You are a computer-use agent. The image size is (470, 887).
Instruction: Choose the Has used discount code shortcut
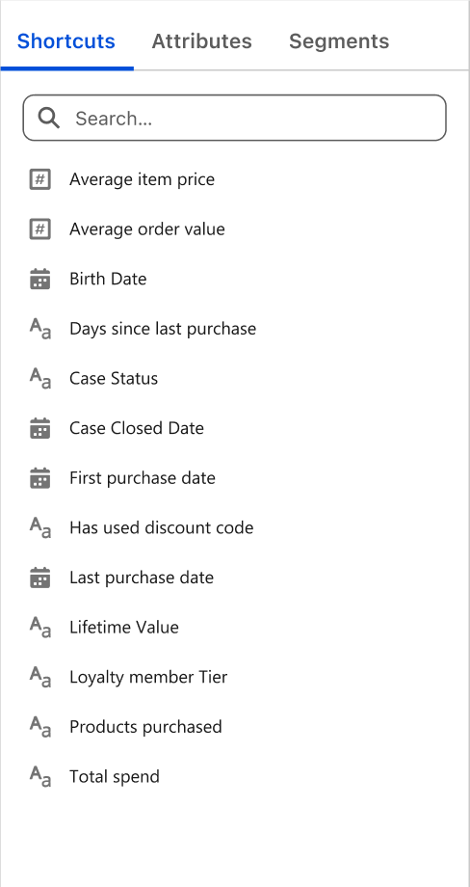coord(234,527)
